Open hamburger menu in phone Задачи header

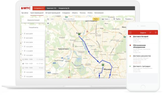[130, 32]
